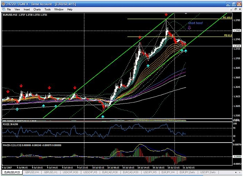Screen dimensions: 243x176
Task: Open the USDJPY,Daily chart tab
Action: (x=208, y=172)
